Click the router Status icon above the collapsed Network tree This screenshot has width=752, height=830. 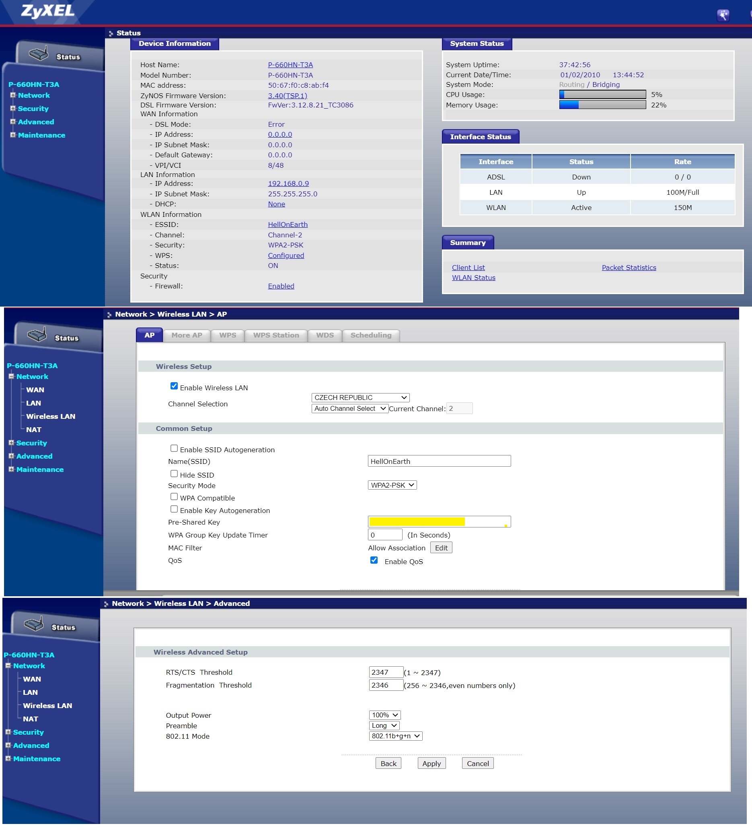point(39,54)
